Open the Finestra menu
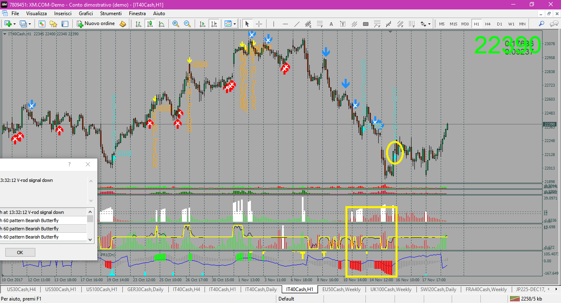The width and height of the screenshot is (561, 303). tap(137, 14)
